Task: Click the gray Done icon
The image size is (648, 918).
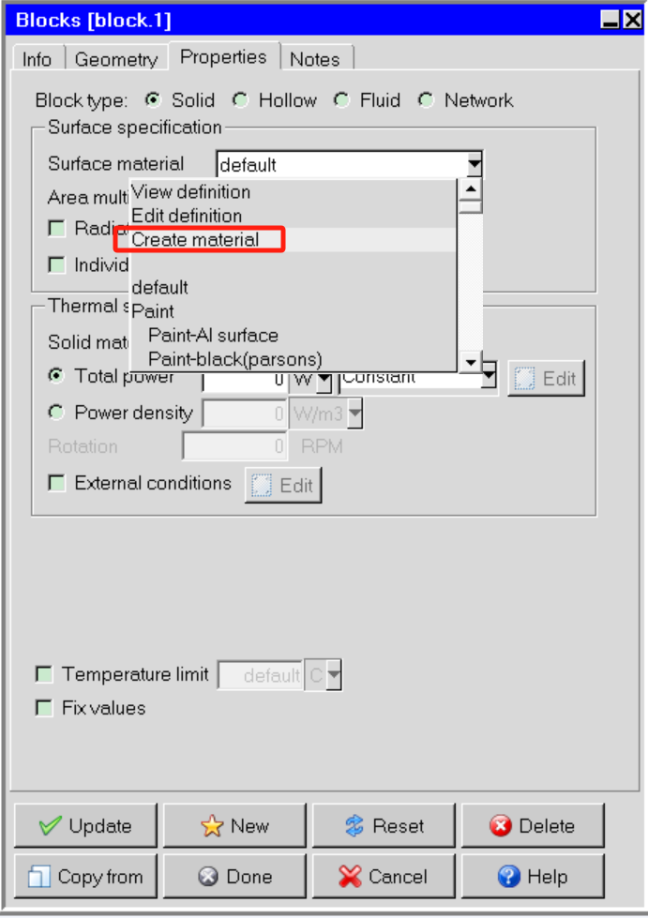Action: (x=208, y=877)
